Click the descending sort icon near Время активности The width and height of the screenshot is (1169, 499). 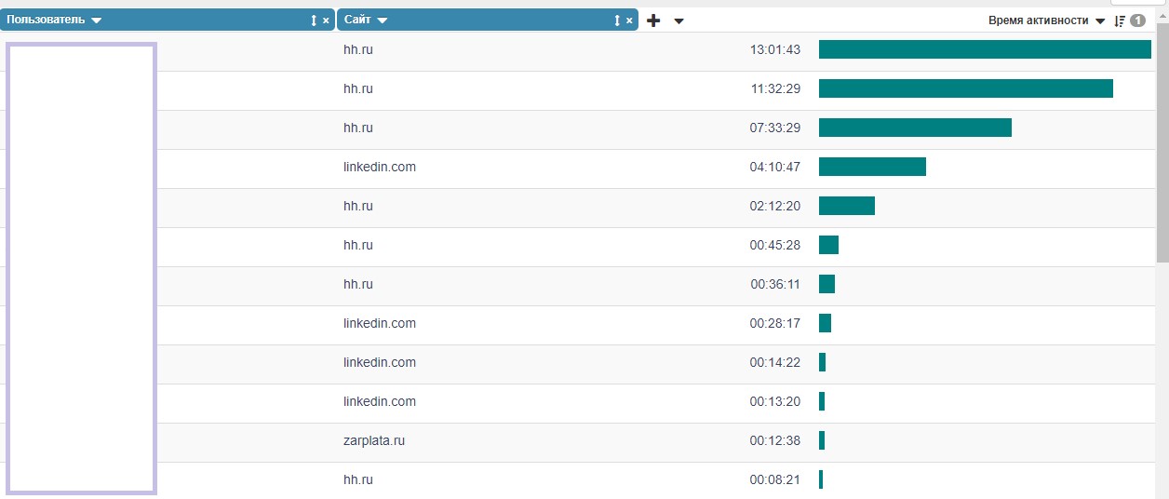(x=1120, y=20)
